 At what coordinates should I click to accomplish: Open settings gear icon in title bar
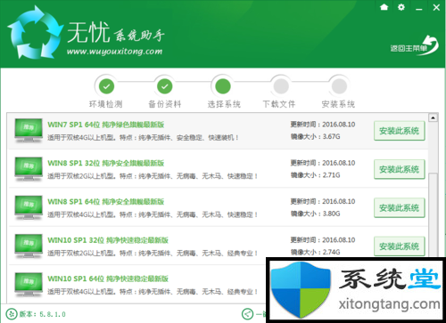[x=401, y=7]
